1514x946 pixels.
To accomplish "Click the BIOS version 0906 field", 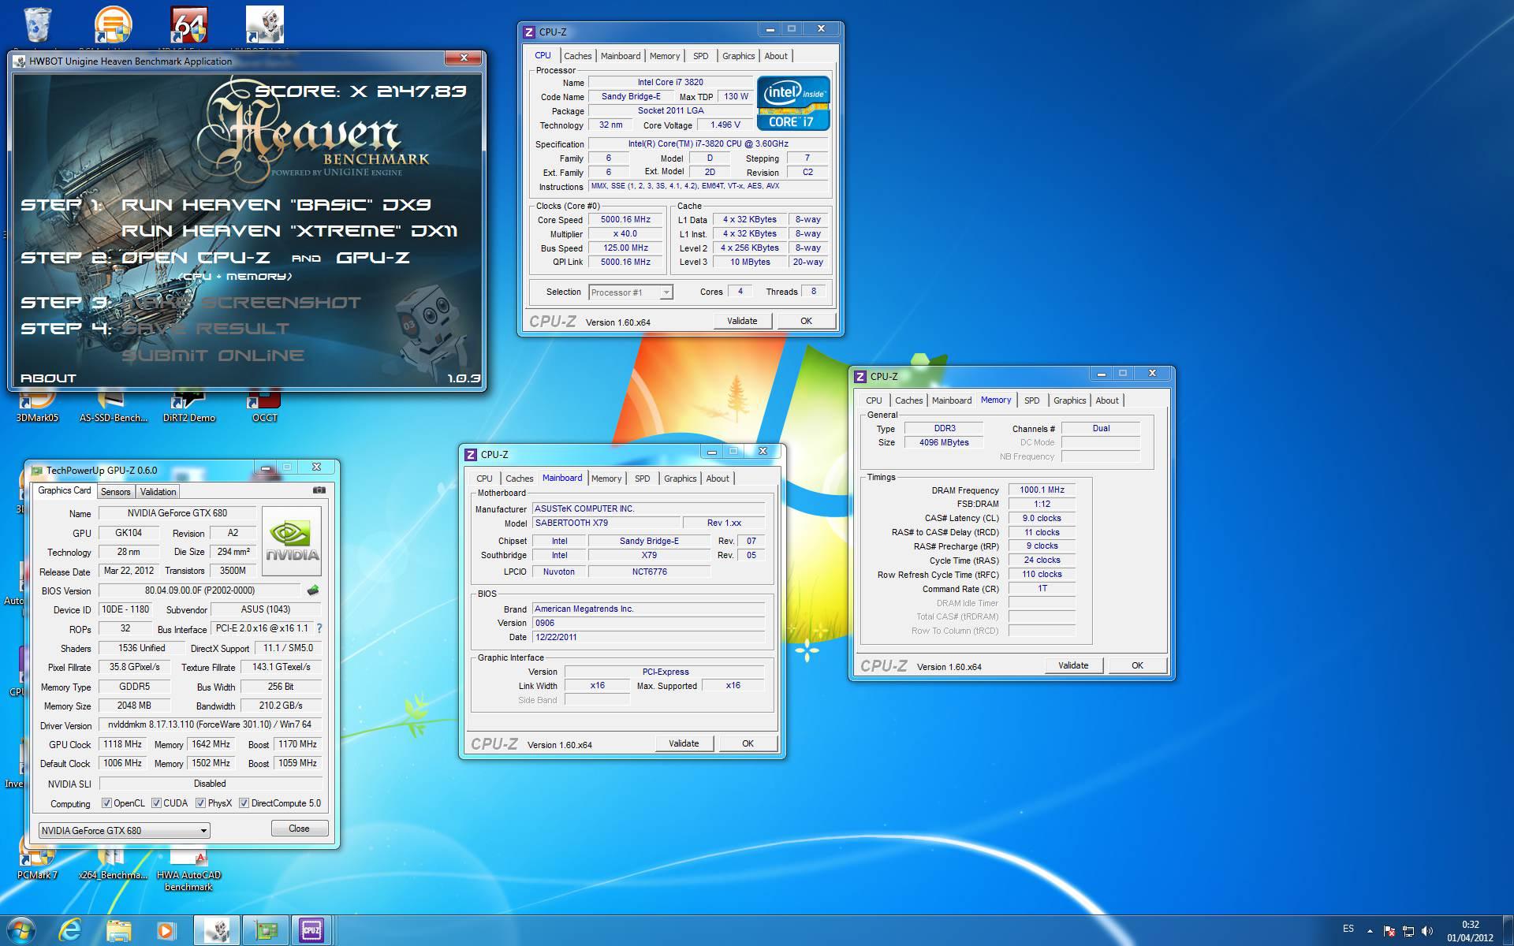I will (648, 623).
